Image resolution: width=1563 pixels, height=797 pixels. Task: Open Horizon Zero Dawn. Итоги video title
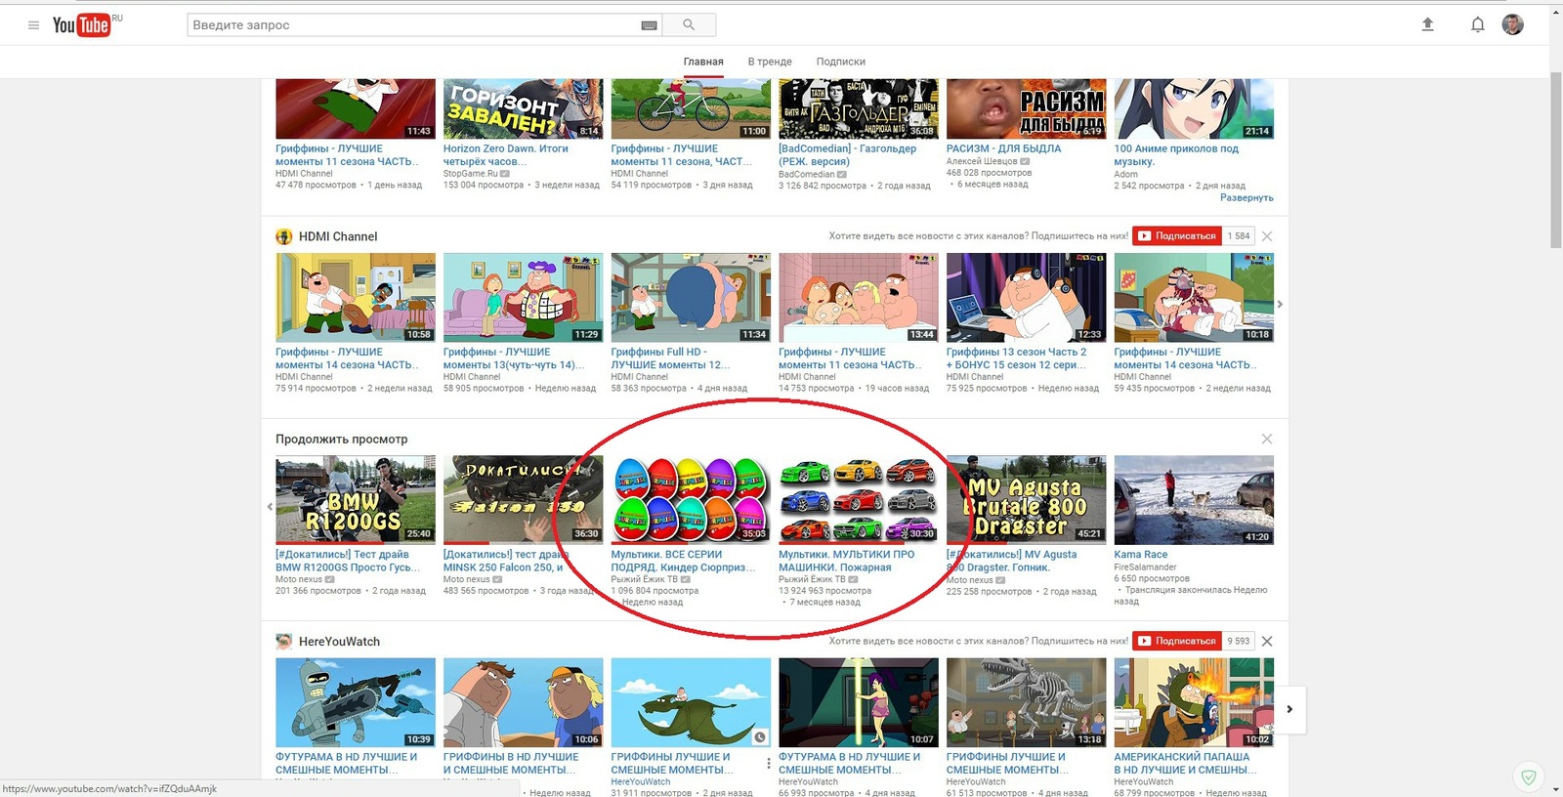[x=505, y=155]
